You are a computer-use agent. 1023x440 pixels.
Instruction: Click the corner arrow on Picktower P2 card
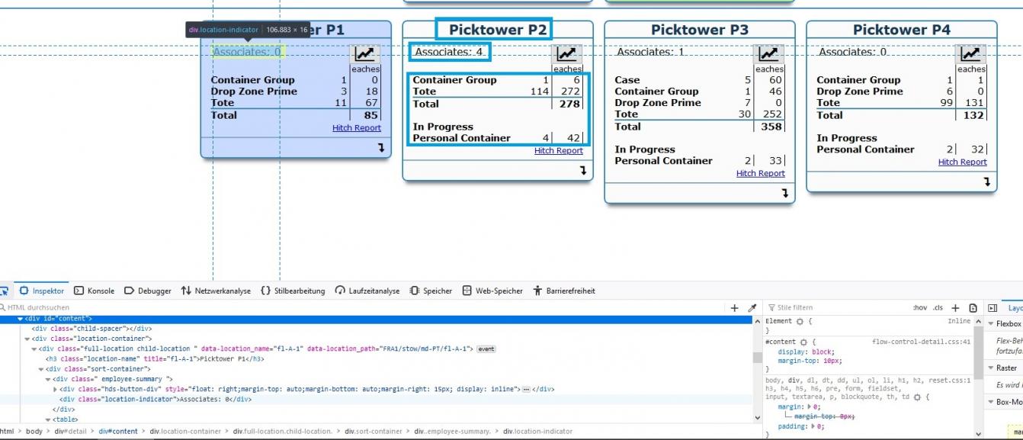tap(582, 171)
